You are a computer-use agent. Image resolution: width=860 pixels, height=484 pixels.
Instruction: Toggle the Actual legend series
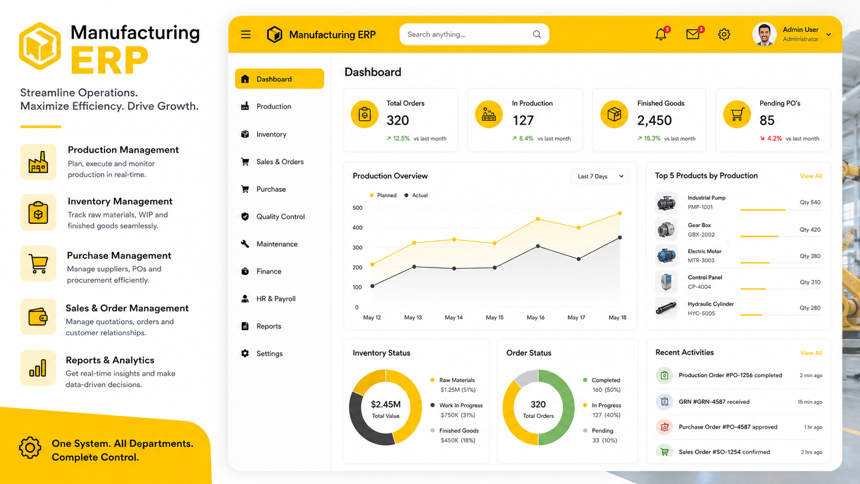[416, 195]
